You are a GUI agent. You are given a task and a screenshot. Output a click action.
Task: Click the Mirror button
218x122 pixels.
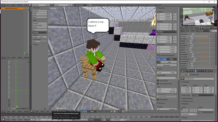[40, 17]
